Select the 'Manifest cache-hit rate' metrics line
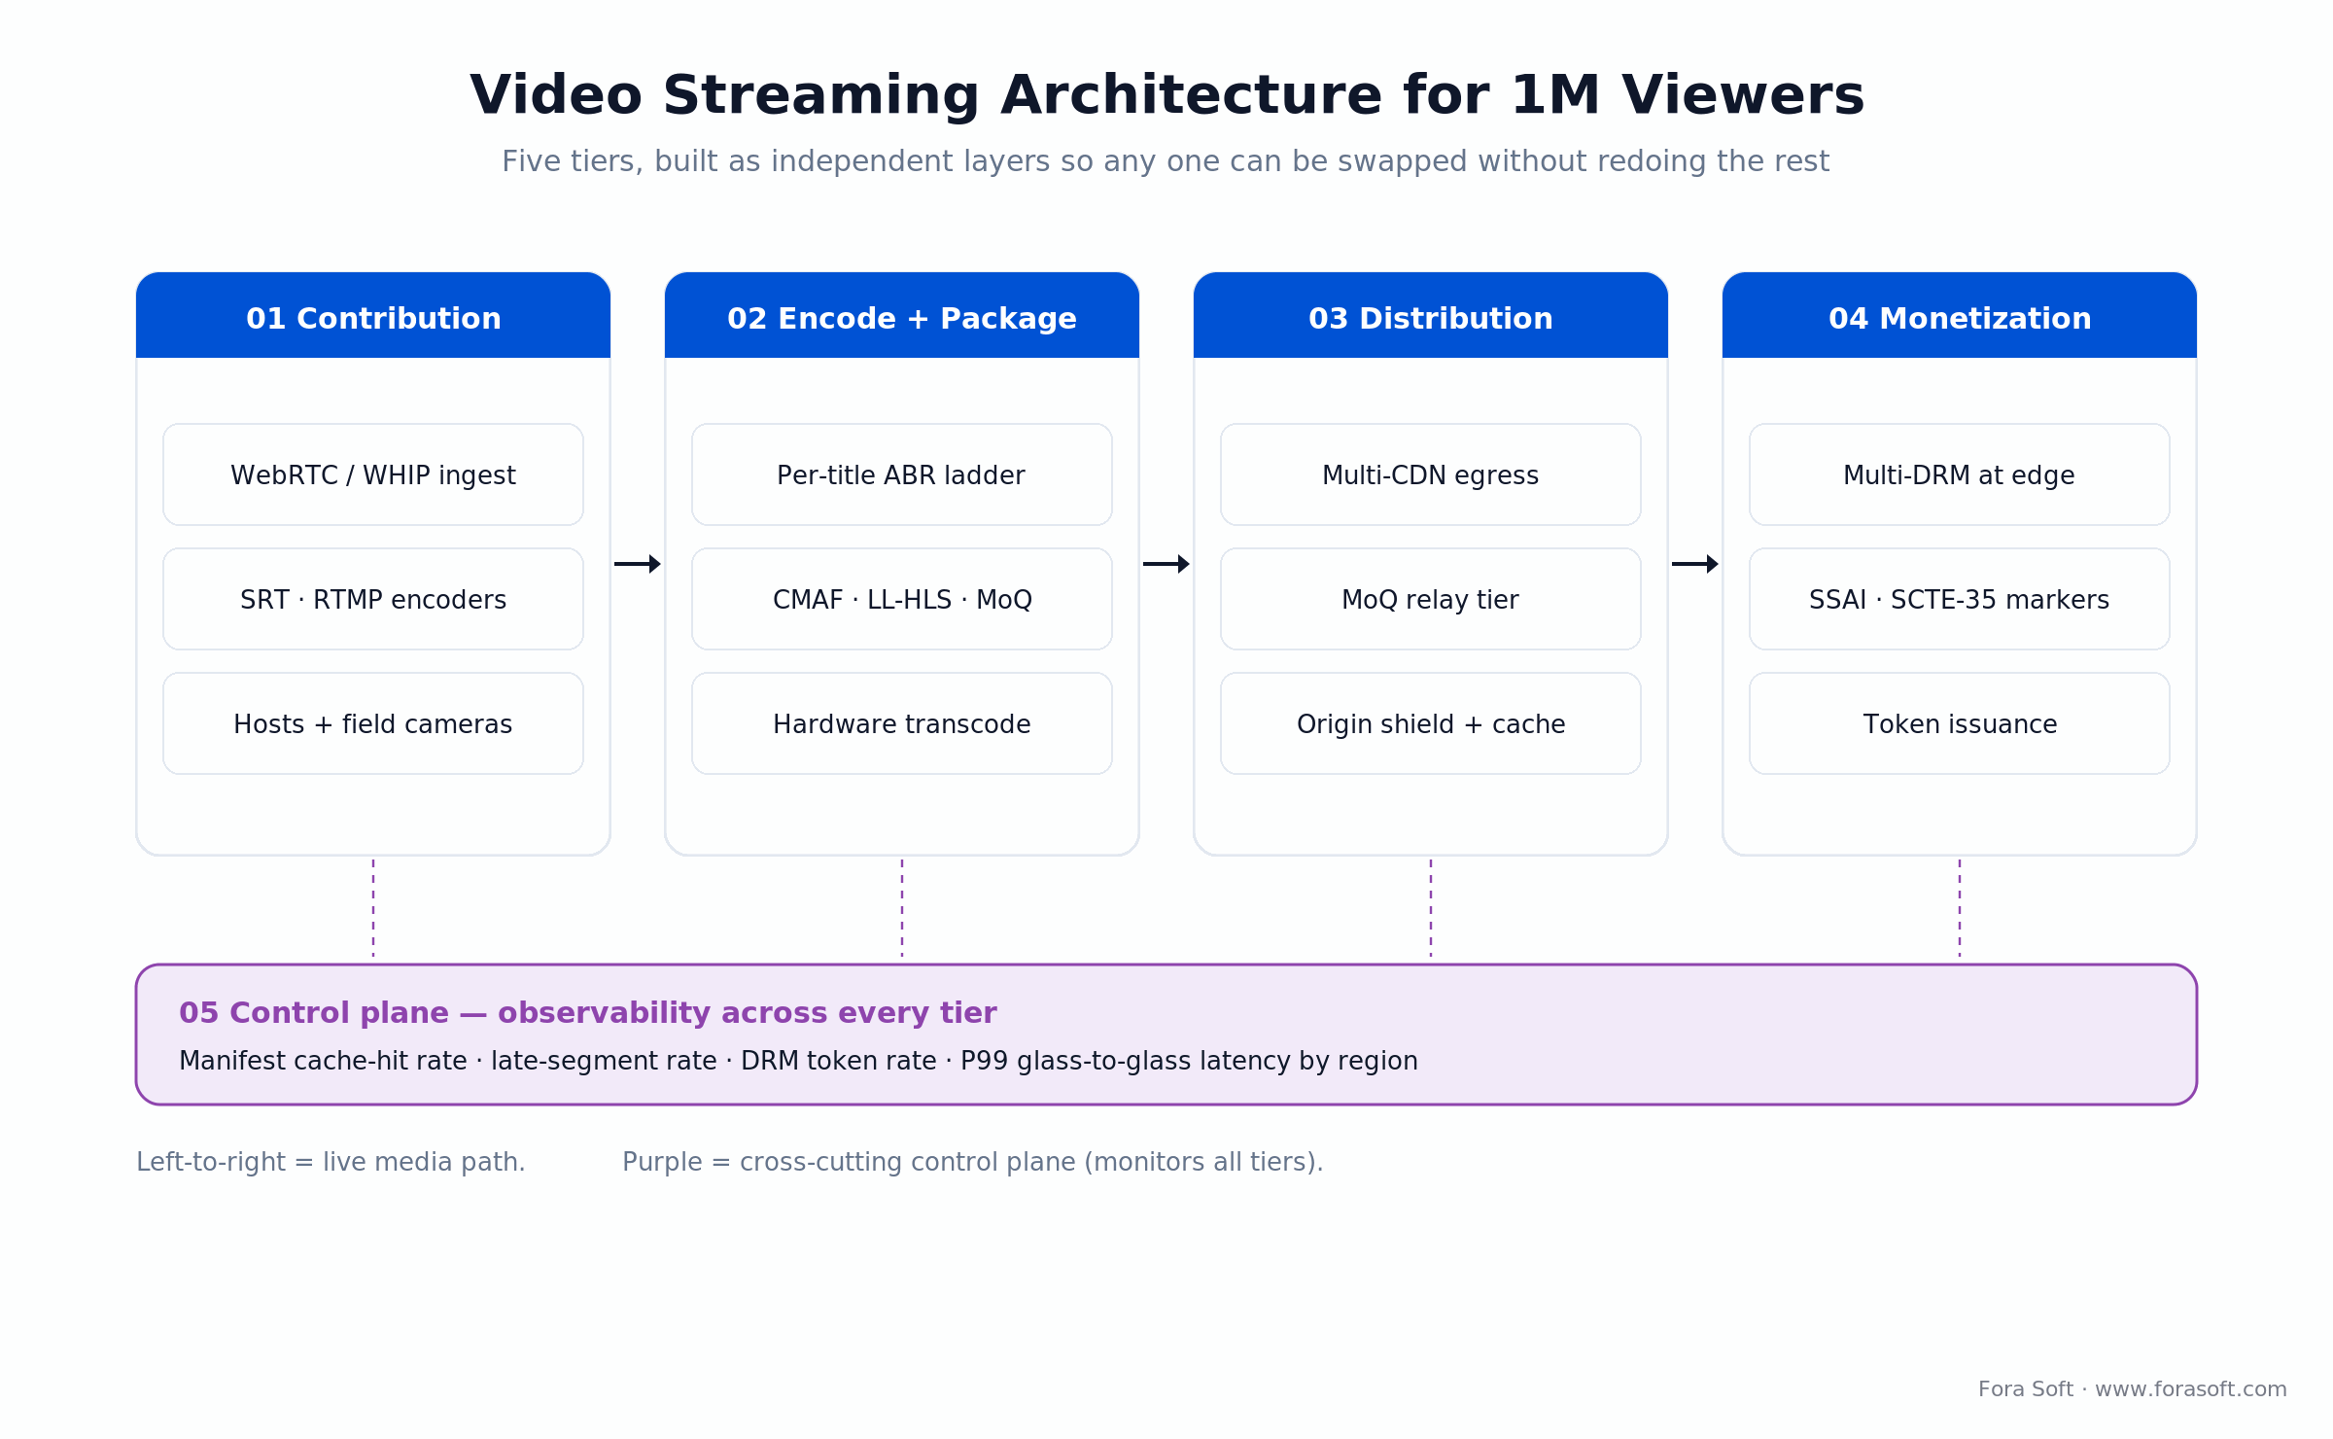The width and height of the screenshot is (2333, 1439). [x=798, y=1061]
